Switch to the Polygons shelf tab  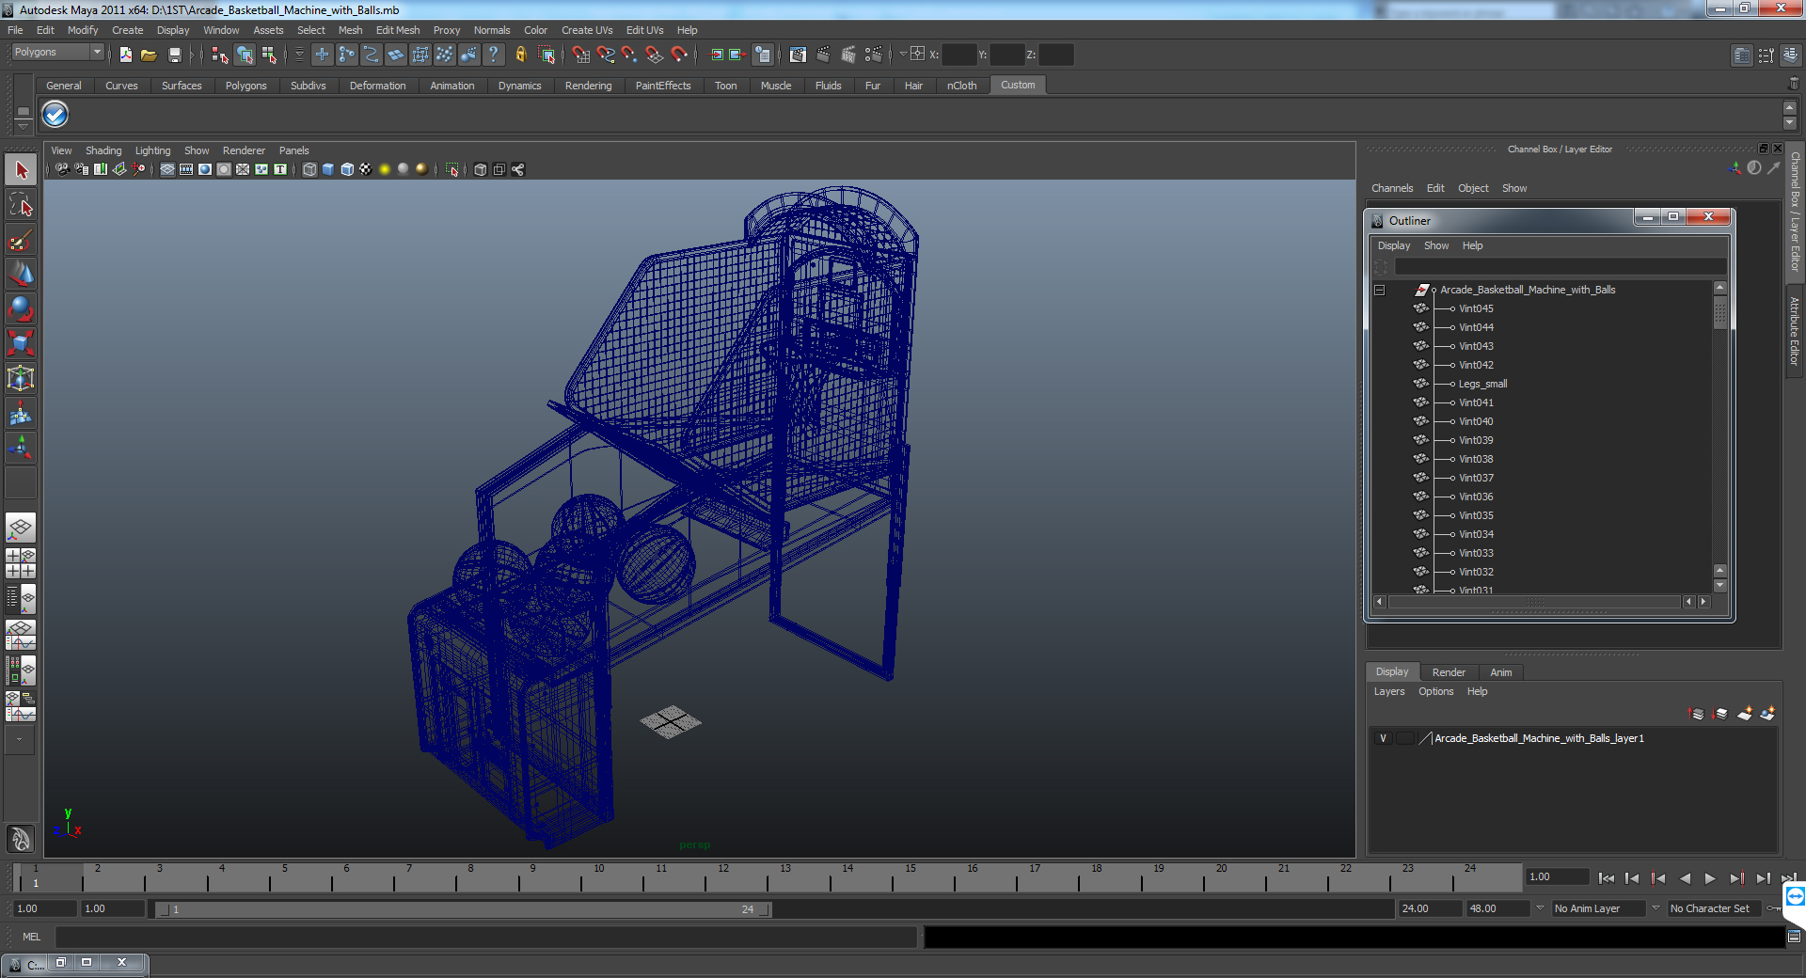(x=246, y=86)
